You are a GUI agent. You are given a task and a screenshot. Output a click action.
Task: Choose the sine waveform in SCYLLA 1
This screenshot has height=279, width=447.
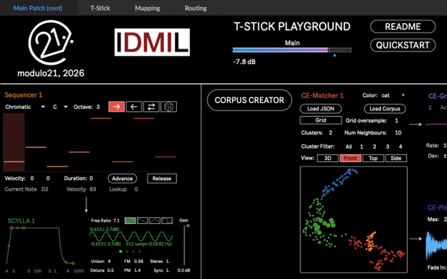coord(131,220)
